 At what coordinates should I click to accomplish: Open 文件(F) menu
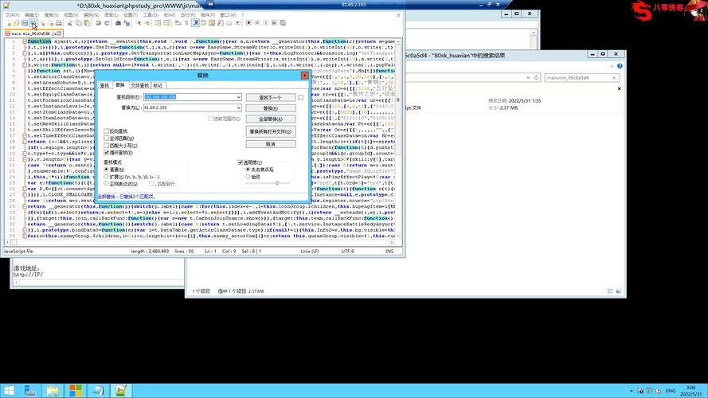12,15
